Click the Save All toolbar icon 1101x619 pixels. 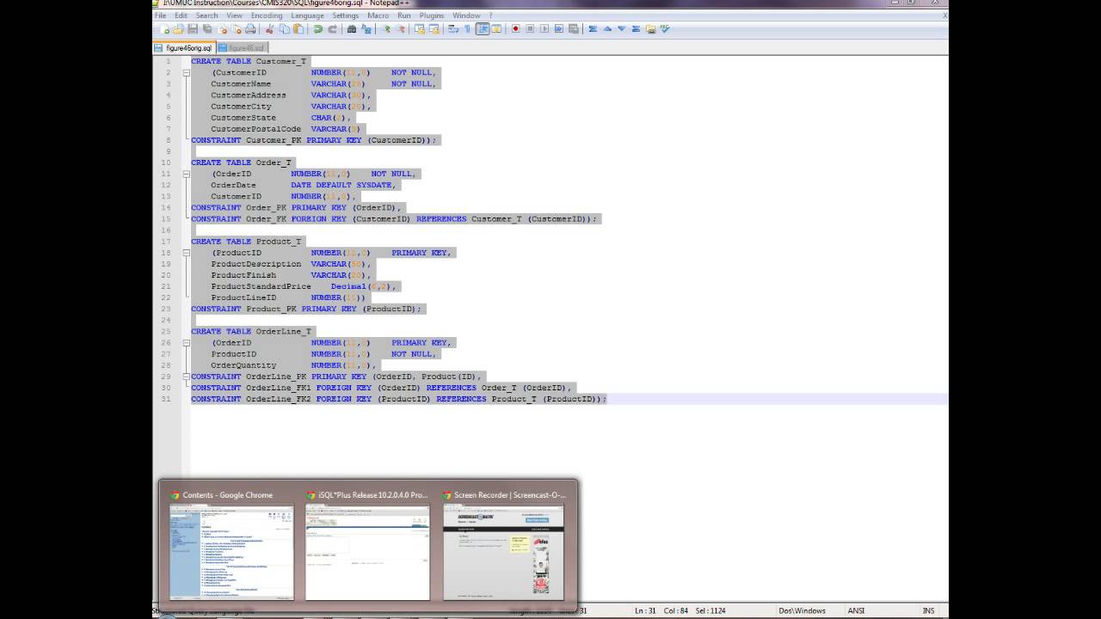click(206, 29)
